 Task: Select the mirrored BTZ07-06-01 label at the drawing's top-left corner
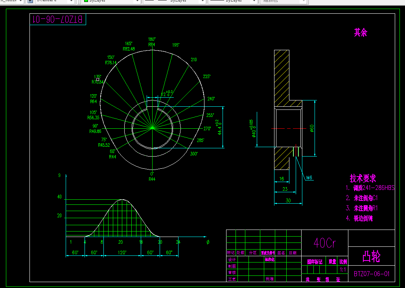[x=58, y=19]
